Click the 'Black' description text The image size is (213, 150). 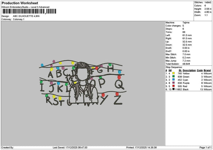(186, 90)
